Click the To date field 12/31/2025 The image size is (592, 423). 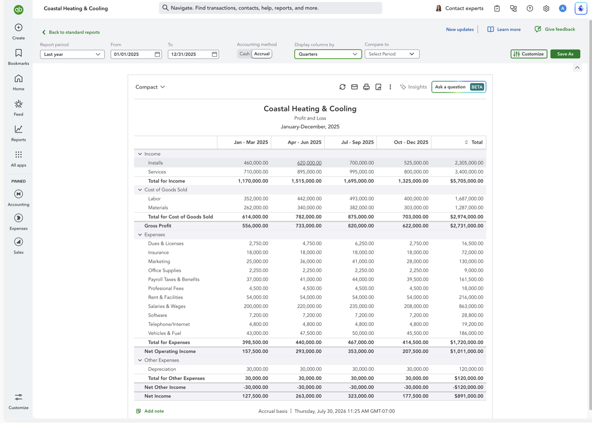tap(193, 54)
